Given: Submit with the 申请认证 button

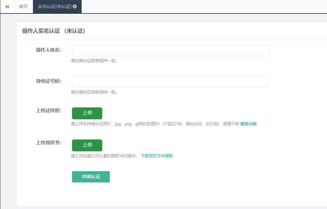Looking at the screenshot, I should [x=91, y=177].
